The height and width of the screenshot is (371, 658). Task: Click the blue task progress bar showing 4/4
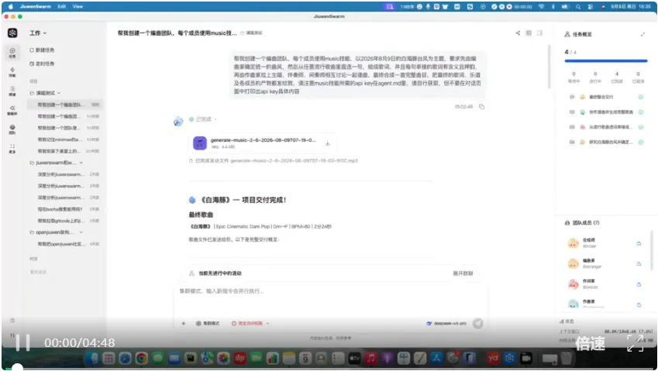pyautogui.click(x=605, y=60)
